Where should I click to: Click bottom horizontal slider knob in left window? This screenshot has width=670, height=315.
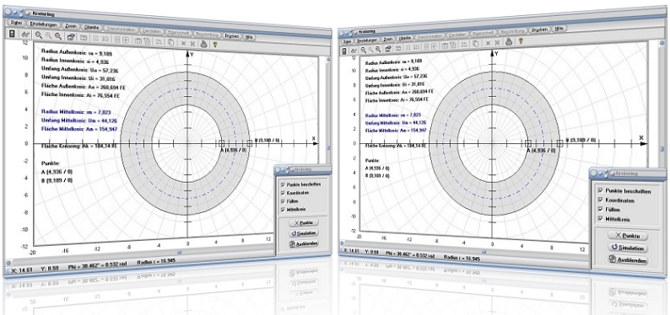180,252
